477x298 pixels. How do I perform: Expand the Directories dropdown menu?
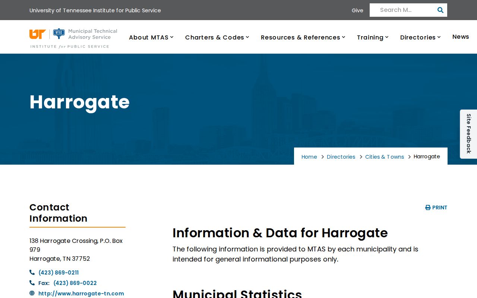[420, 37]
